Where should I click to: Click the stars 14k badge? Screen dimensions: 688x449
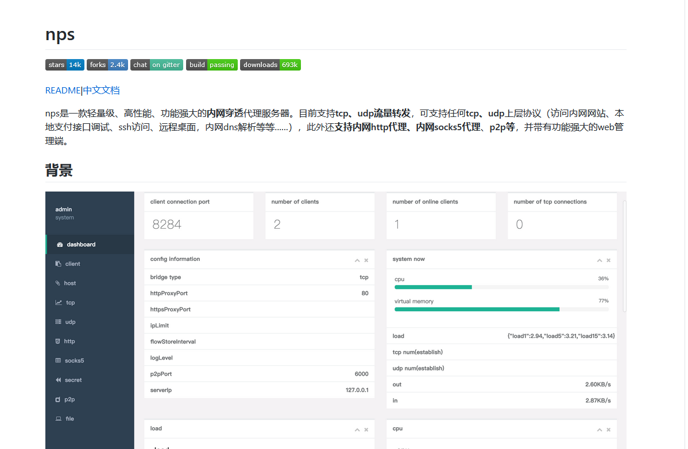click(64, 65)
